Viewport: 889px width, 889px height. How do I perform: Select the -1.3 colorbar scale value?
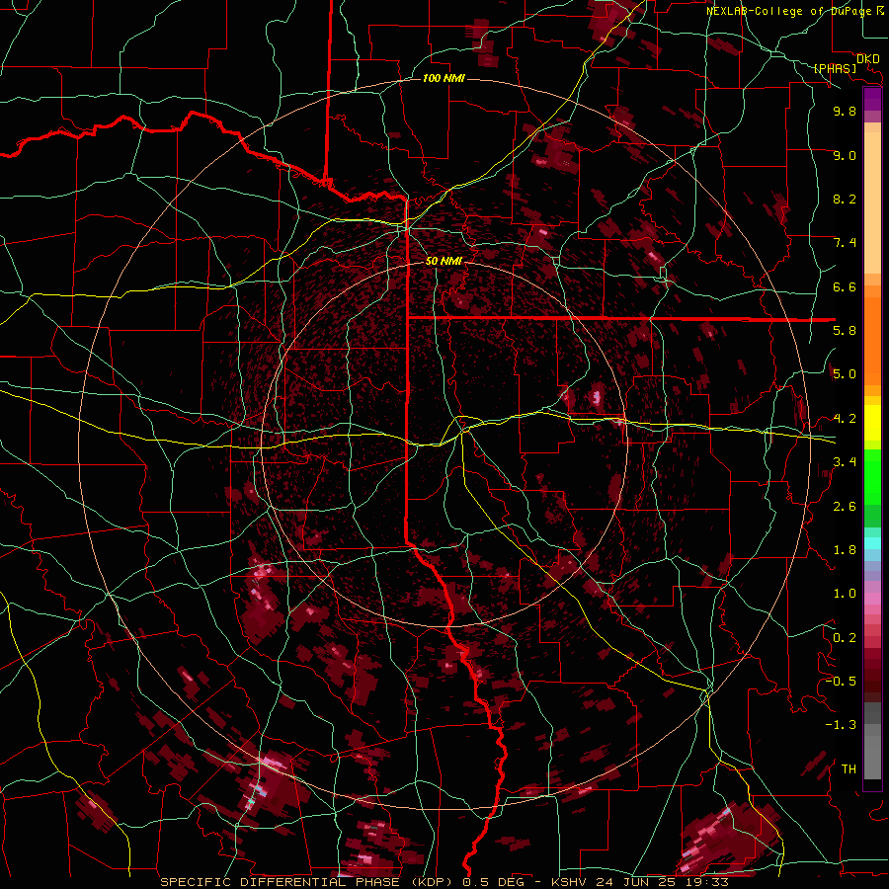tap(841, 725)
